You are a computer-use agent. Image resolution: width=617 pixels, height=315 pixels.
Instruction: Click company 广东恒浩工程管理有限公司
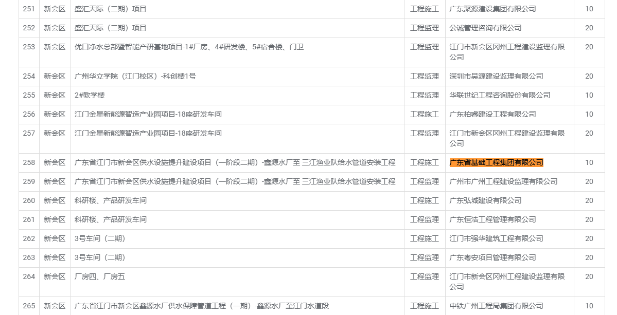(x=492, y=219)
